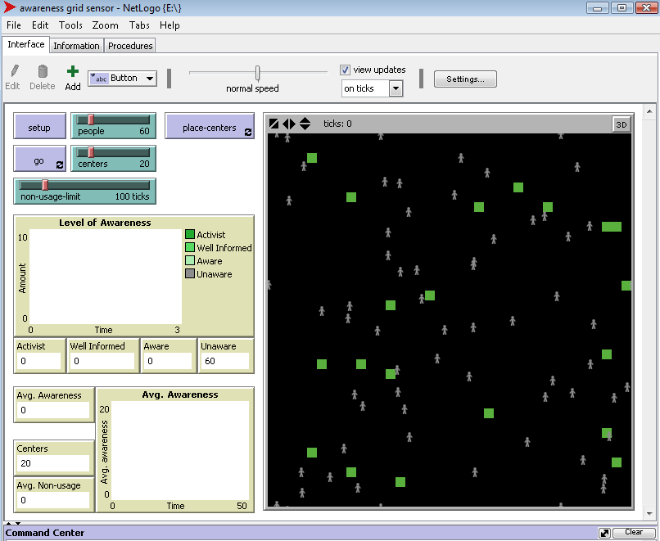Open the 'on ticks' update mode dropdown
The width and height of the screenshot is (660, 541).
click(373, 88)
